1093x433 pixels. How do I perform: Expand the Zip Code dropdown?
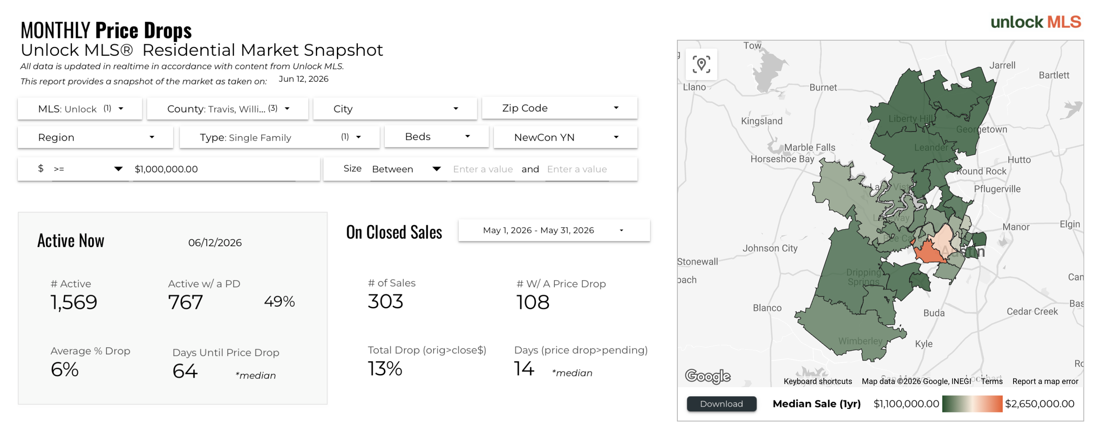[x=560, y=108]
